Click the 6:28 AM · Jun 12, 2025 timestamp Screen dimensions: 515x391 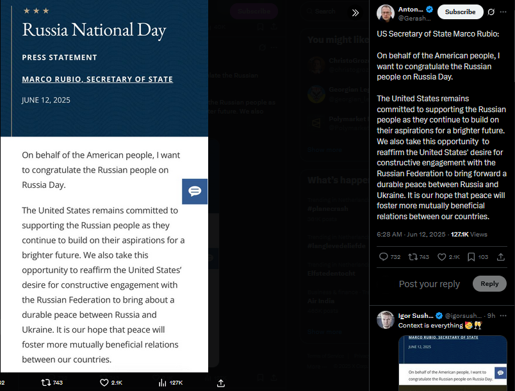pos(411,234)
